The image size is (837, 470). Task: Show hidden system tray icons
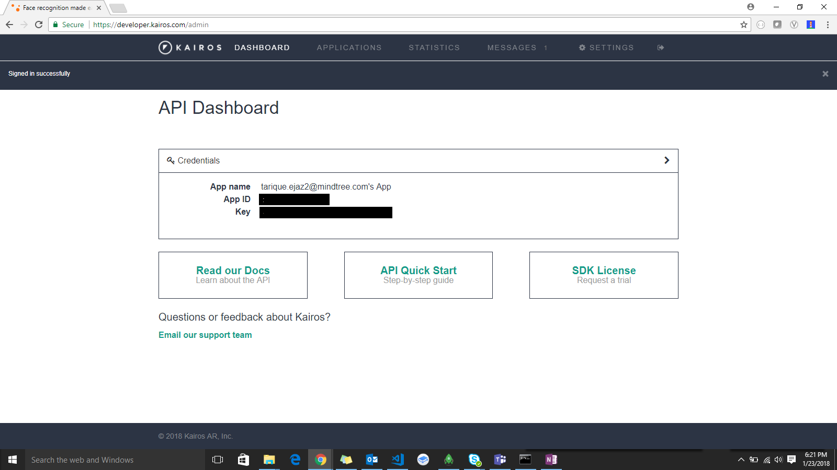741,460
